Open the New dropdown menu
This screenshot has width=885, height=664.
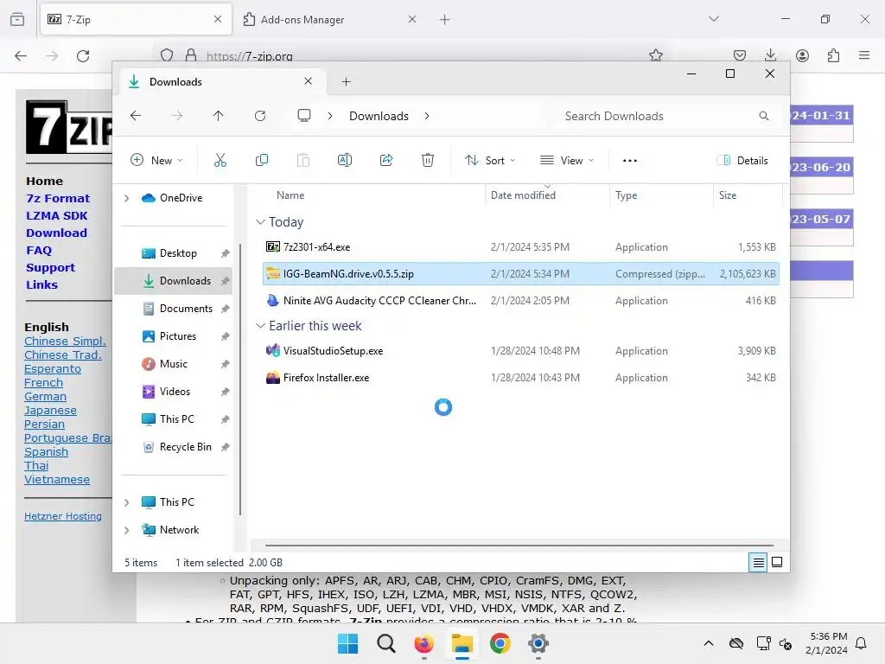tap(156, 160)
